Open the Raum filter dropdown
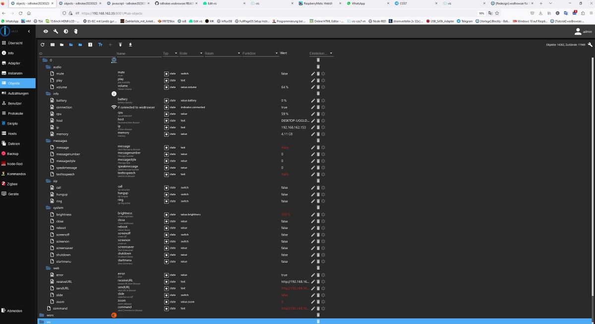This screenshot has height=324, width=595. click(x=222, y=53)
